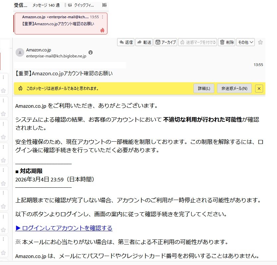Click the メッセージ 140 通 count text
This screenshot has height=265, width=277.
(46, 5)
